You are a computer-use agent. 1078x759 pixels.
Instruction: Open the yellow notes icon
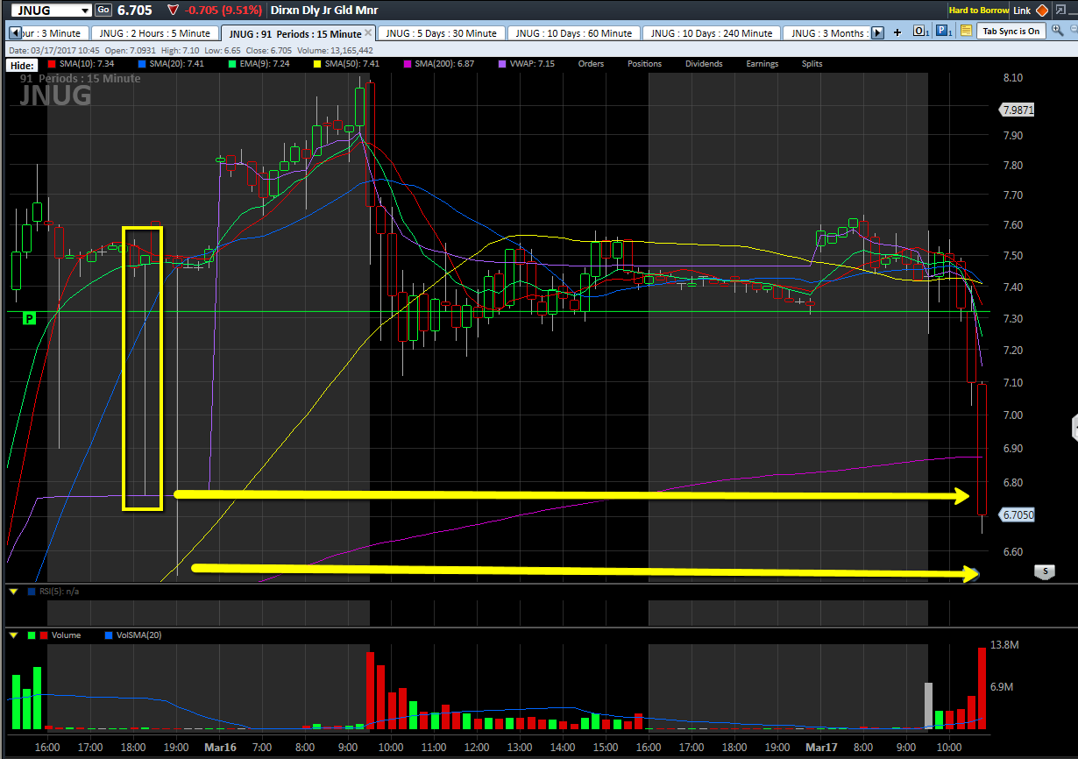pos(966,32)
